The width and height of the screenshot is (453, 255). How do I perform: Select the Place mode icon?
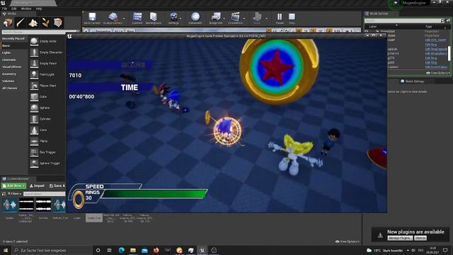click(8, 23)
